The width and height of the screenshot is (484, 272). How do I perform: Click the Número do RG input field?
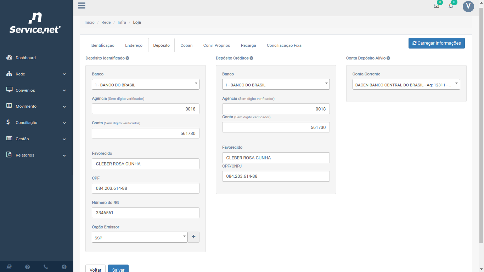pos(145,213)
